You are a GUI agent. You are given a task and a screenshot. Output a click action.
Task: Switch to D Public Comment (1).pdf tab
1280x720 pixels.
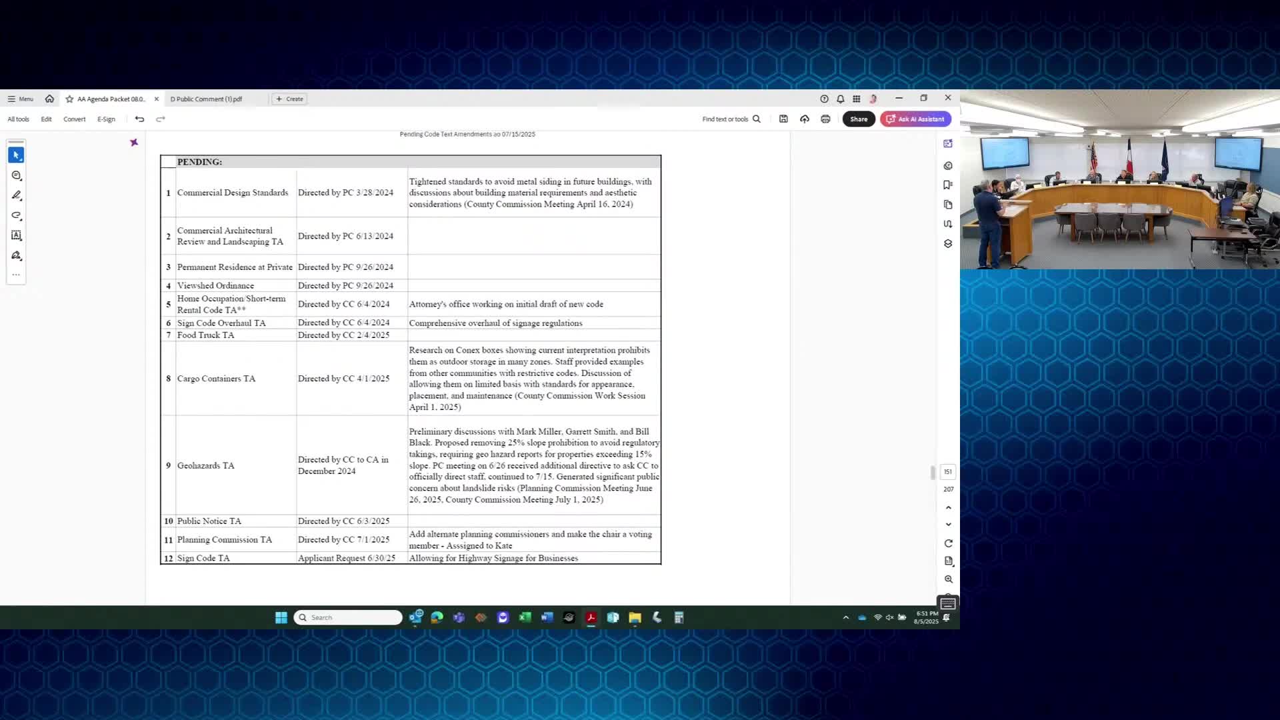tap(206, 99)
